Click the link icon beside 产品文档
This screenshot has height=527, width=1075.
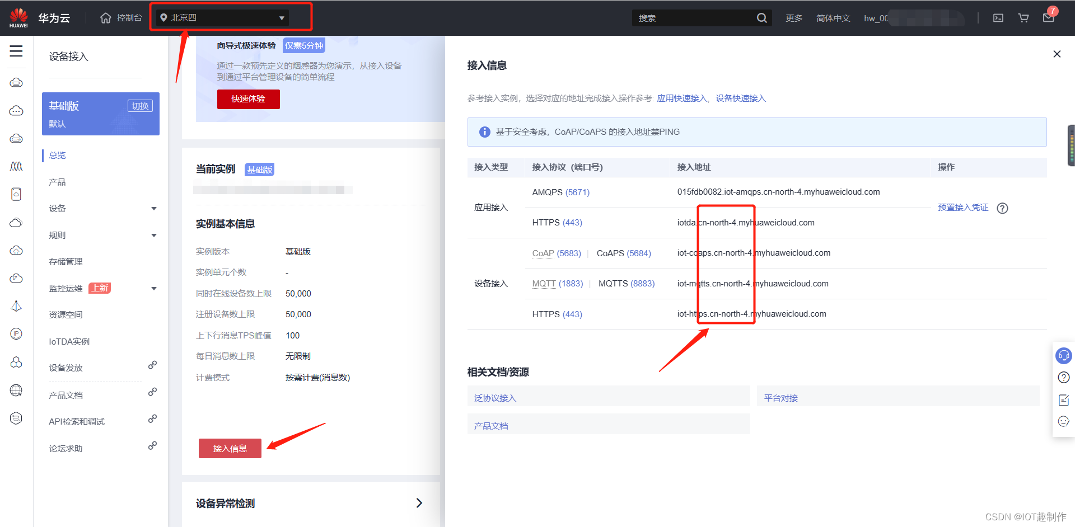152,392
